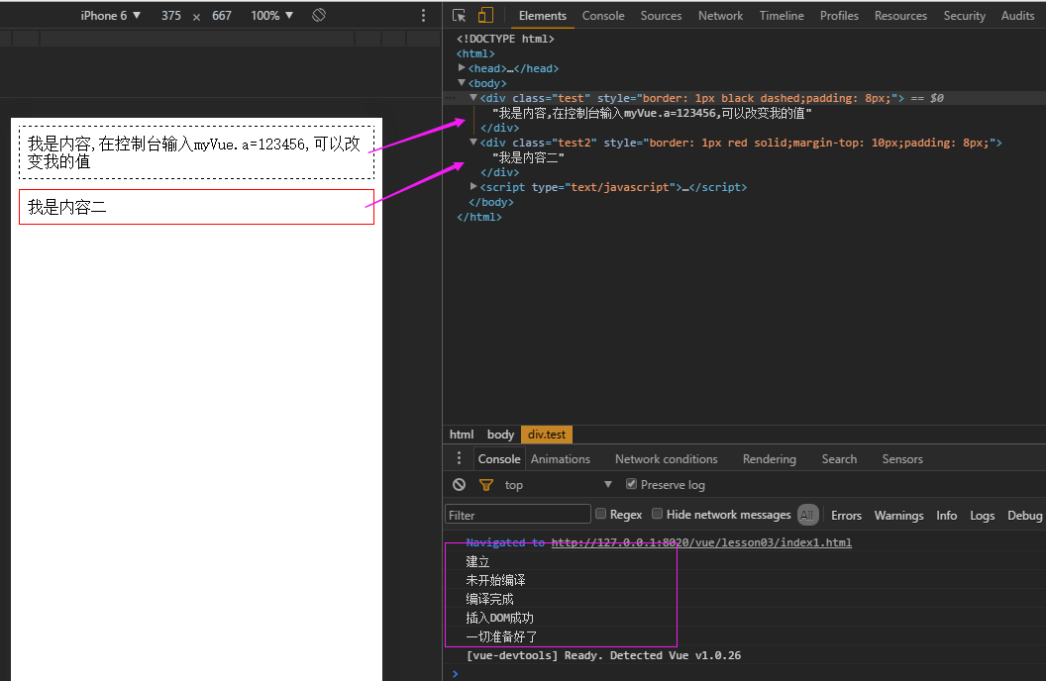
Task: Open the Audits tab
Action: pos(1017,15)
